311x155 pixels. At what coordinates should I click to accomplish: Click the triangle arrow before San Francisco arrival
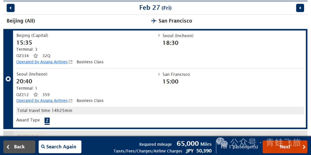pos(160,74)
